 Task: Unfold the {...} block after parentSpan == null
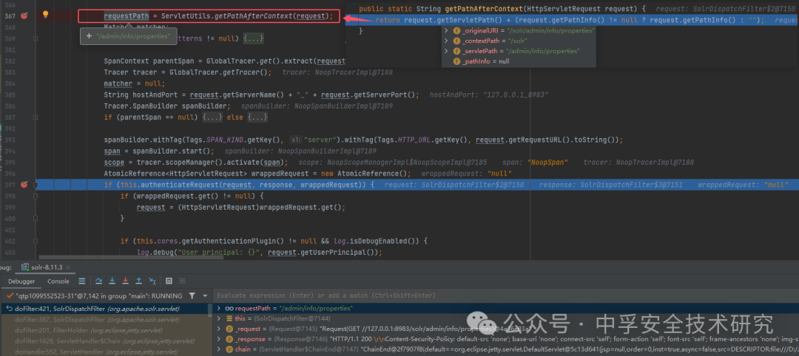212,117
